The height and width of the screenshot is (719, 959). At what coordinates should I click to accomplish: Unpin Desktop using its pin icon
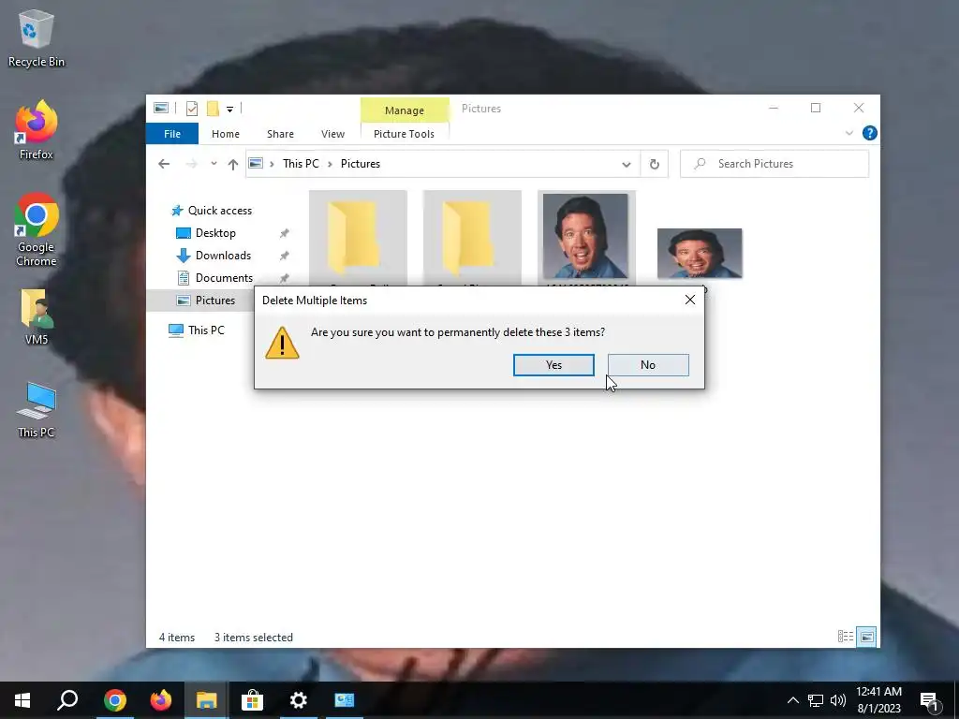tap(285, 233)
